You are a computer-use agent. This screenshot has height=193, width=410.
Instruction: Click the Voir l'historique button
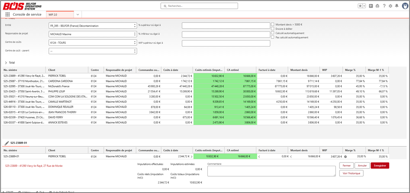352,173
